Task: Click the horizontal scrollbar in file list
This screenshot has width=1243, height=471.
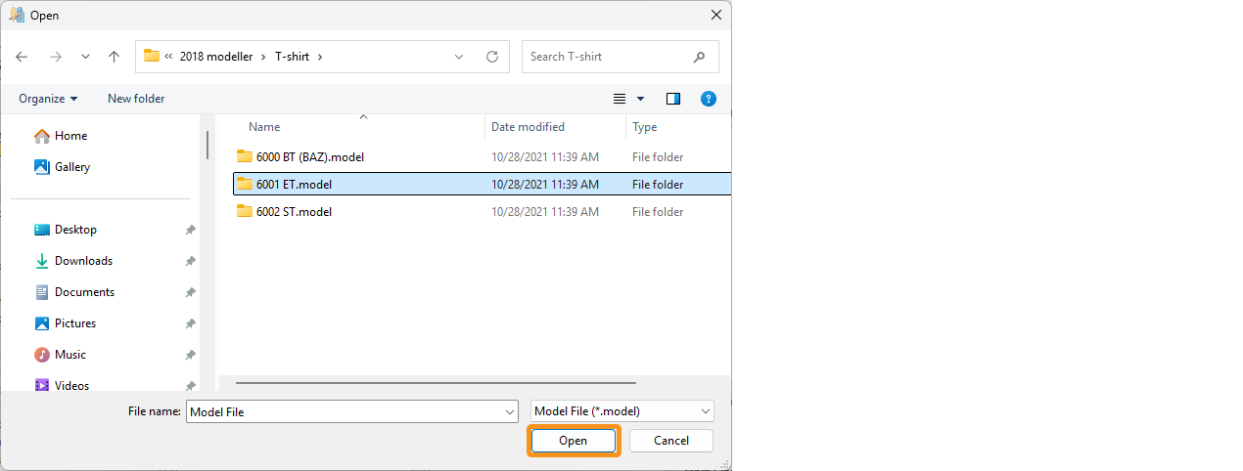Action: 436,383
